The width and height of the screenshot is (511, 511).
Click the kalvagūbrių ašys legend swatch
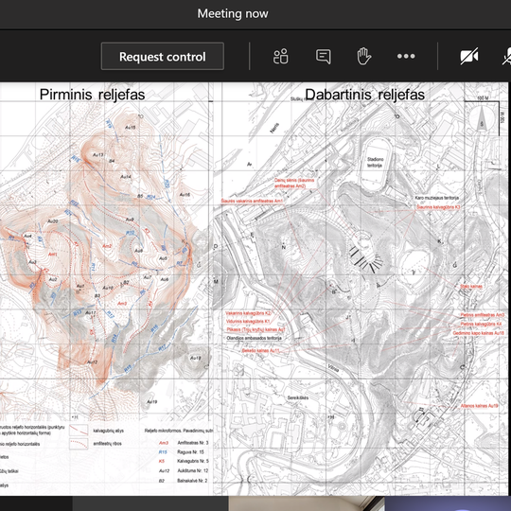click(x=79, y=430)
